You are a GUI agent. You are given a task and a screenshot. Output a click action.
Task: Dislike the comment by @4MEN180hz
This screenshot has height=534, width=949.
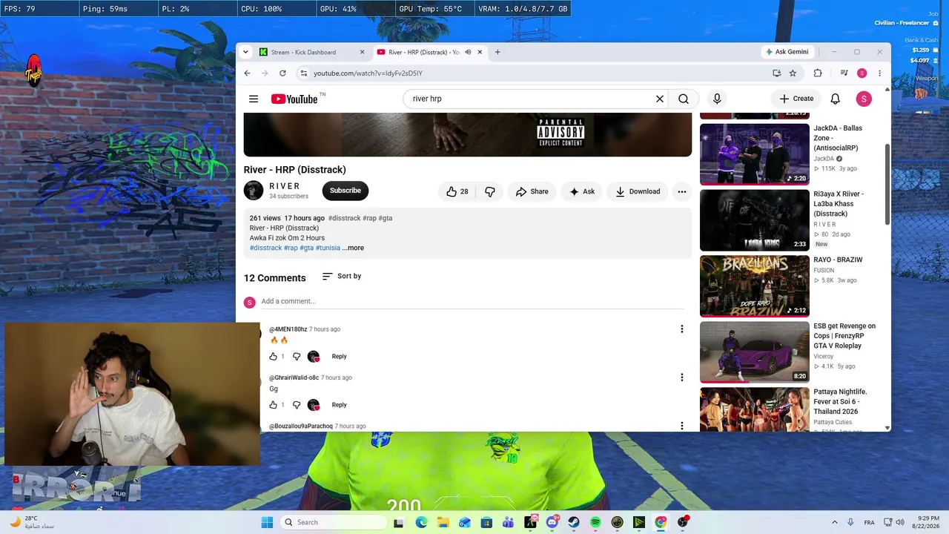(x=297, y=357)
